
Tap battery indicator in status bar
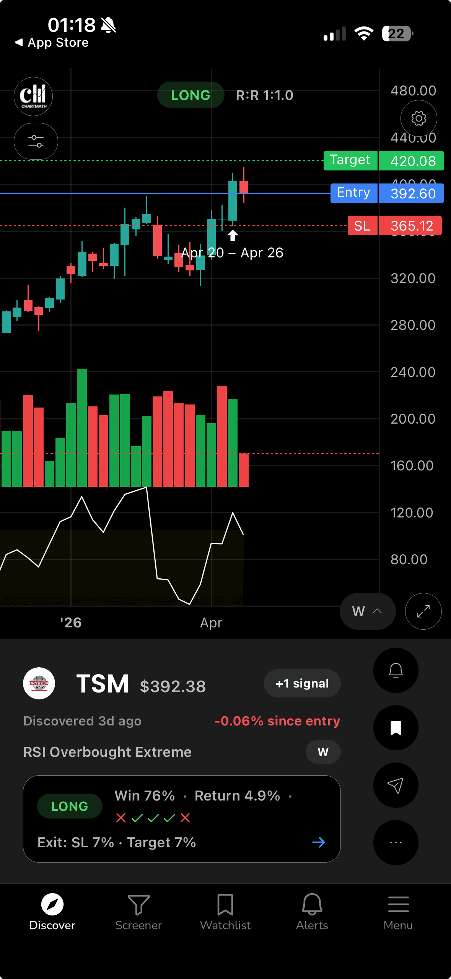click(x=397, y=34)
